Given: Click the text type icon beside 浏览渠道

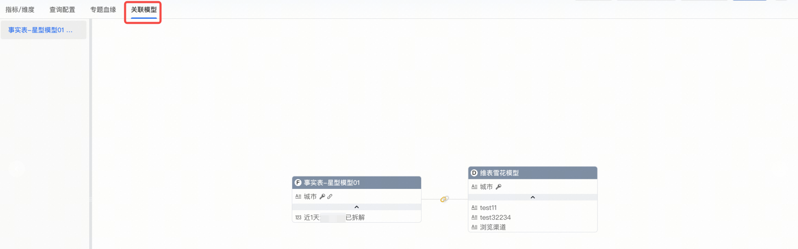Looking at the screenshot, I should click(474, 227).
